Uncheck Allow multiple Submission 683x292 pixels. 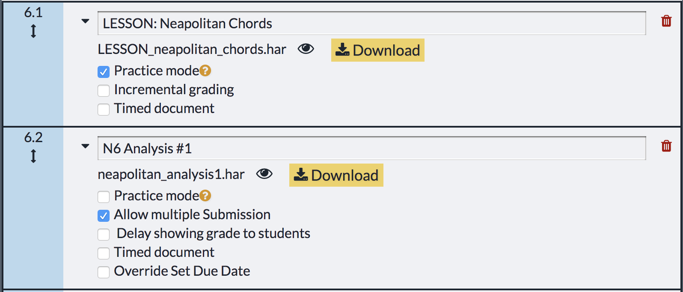pos(104,215)
